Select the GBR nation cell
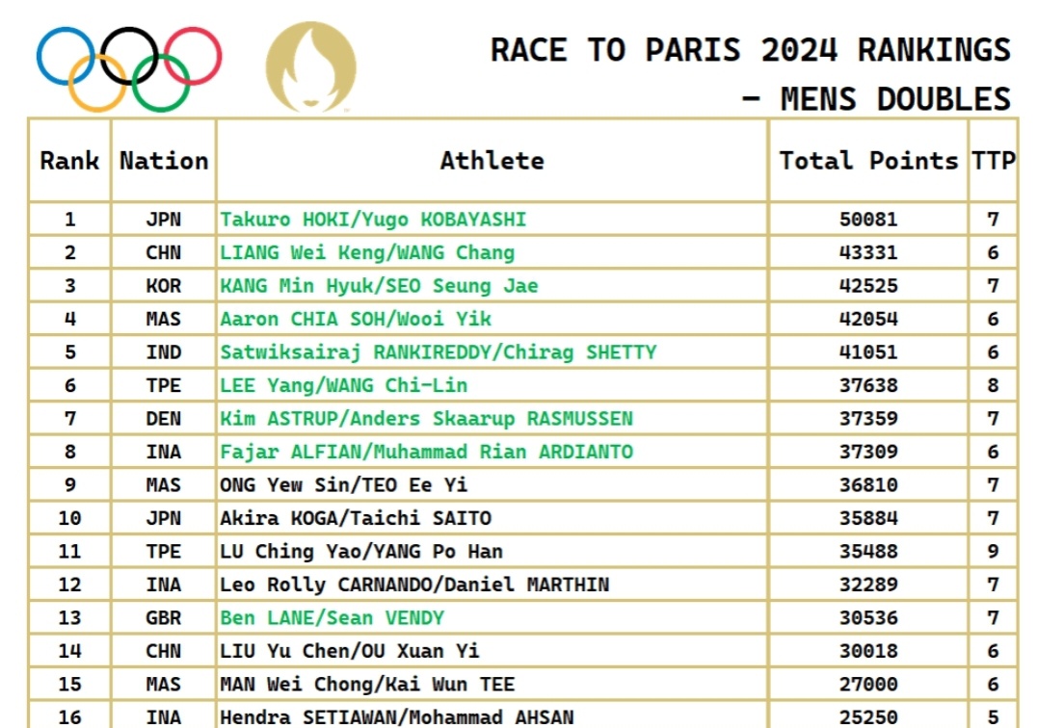The image size is (1037, 728). coord(163,617)
